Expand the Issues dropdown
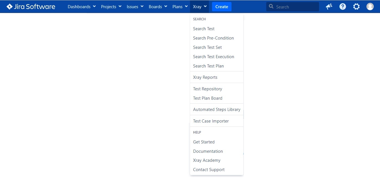The image size is (380, 179). [135, 6]
